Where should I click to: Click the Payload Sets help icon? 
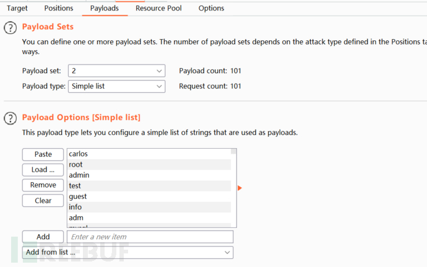(x=10, y=27)
